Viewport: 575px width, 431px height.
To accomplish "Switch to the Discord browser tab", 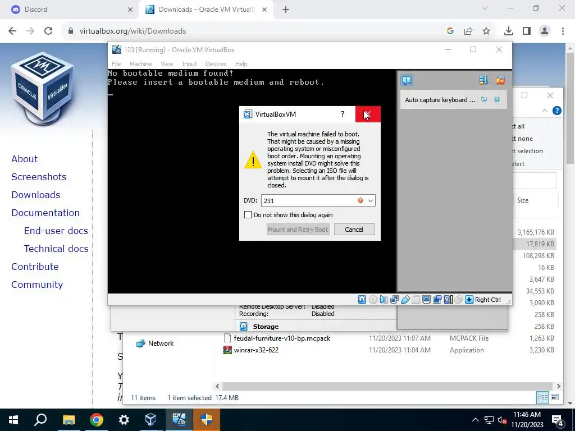I will (72, 10).
